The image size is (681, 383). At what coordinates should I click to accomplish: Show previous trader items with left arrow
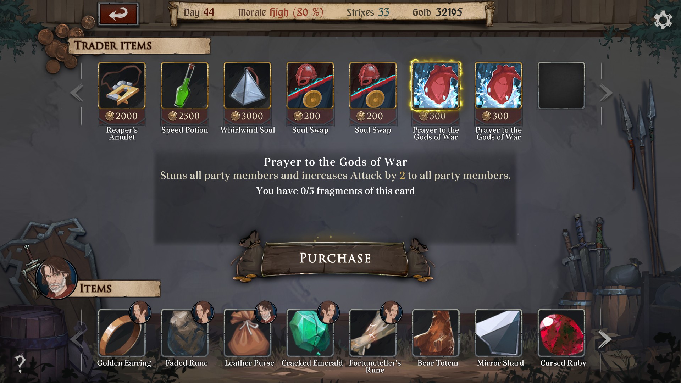77,93
